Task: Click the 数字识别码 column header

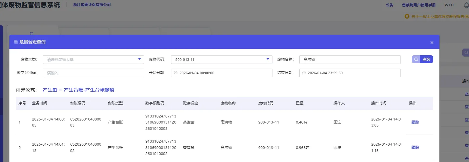Action: (155, 103)
